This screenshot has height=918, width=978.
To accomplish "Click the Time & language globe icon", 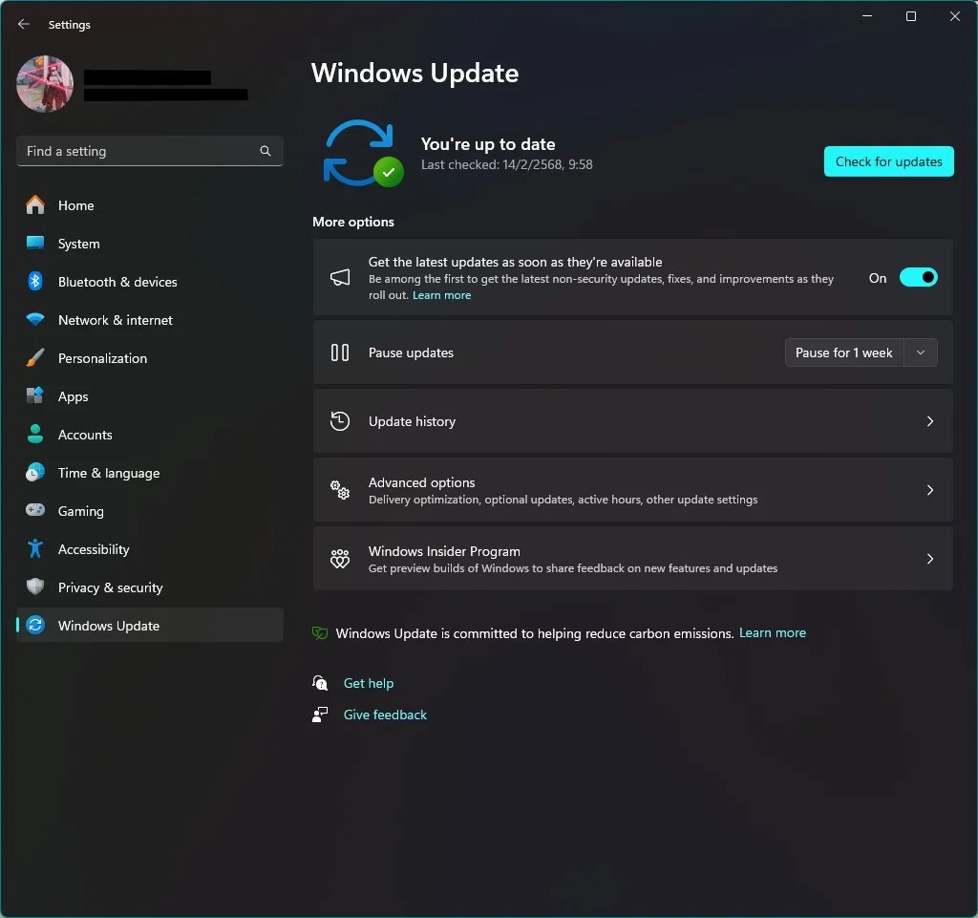I will pyautogui.click(x=35, y=472).
